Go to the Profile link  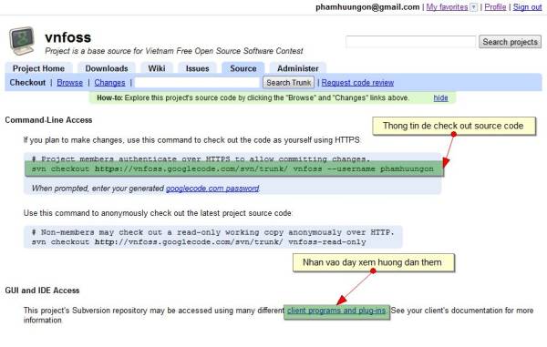495,7
